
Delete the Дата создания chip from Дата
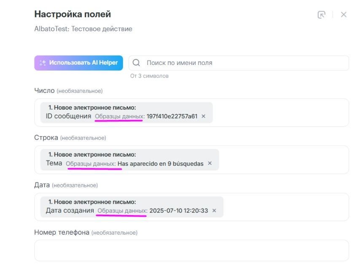click(x=214, y=211)
